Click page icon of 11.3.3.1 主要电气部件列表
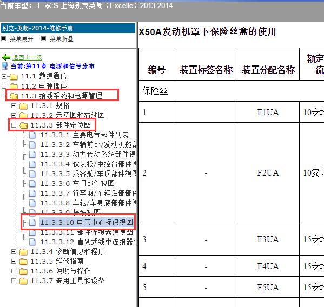Image resolution: width=324 pixels, height=307 pixels. (x=32, y=135)
